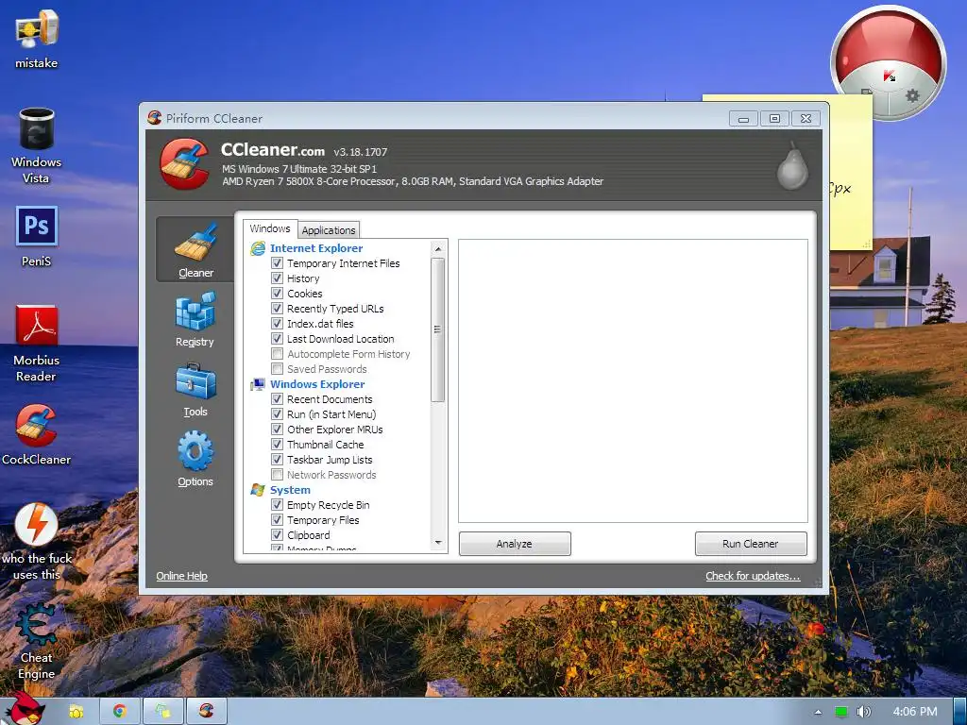Screen dimensions: 967x725
Task: Uncheck Index.dat files
Action: click(277, 324)
